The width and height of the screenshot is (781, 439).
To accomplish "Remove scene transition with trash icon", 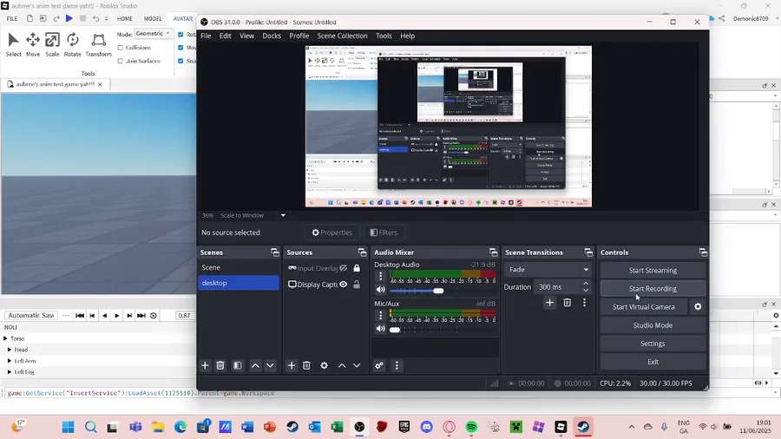I will pos(567,303).
